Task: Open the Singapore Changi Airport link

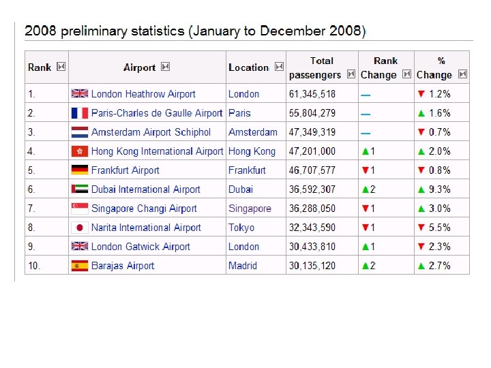Action: (144, 209)
